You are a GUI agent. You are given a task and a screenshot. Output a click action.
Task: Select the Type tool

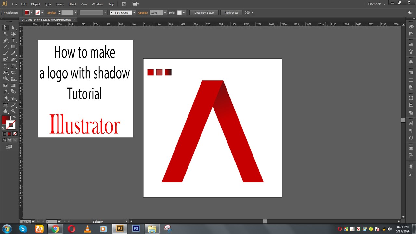point(13,41)
